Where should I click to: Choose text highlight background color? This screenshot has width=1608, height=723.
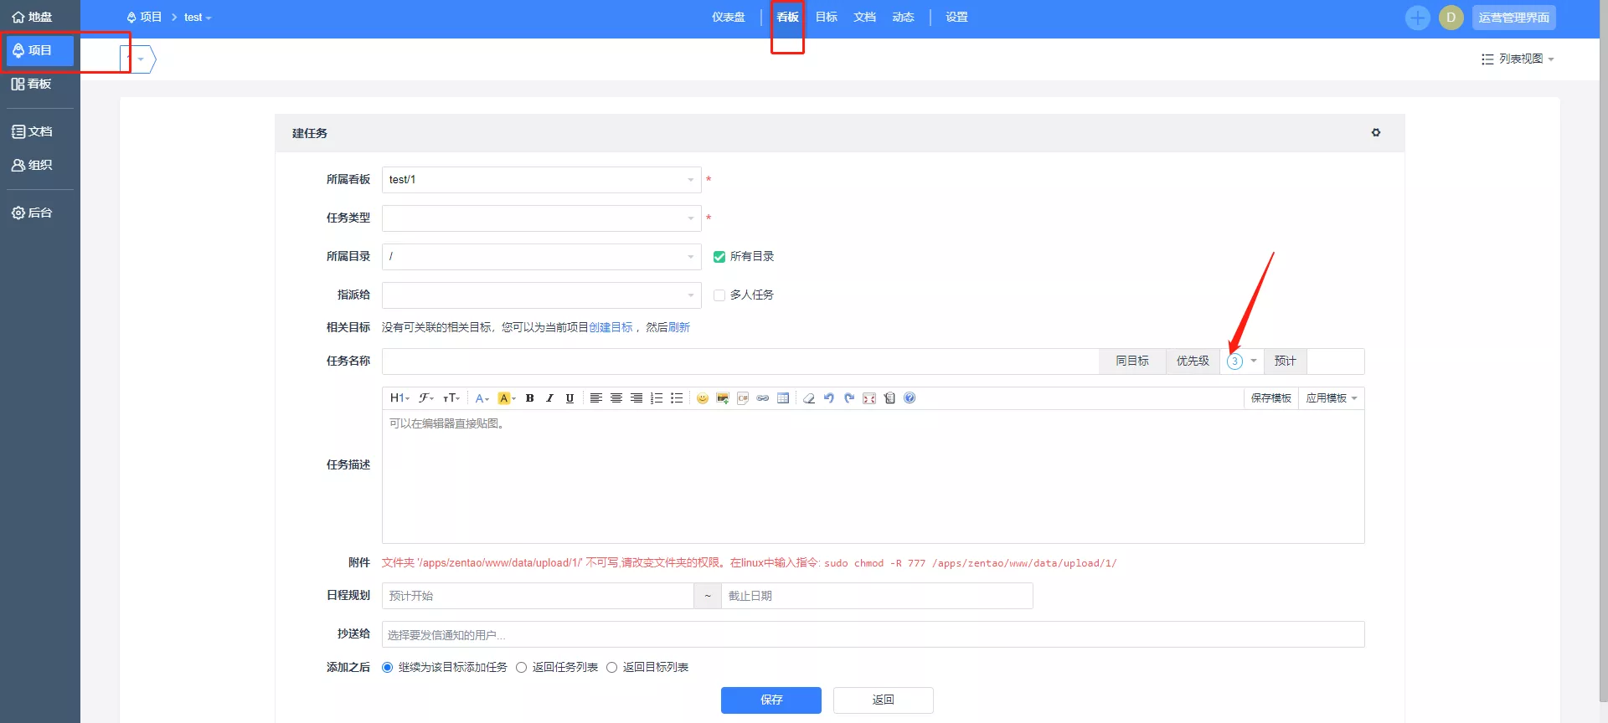point(507,398)
